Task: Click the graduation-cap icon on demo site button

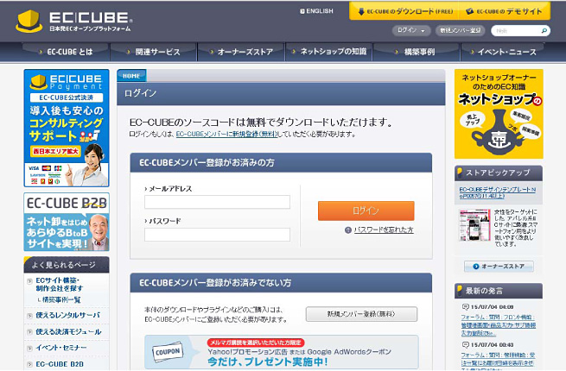Action: 469,11
